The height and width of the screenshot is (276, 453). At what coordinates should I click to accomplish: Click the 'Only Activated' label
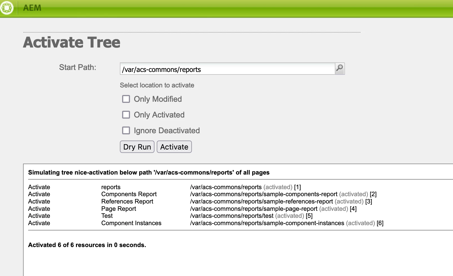pos(159,115)
